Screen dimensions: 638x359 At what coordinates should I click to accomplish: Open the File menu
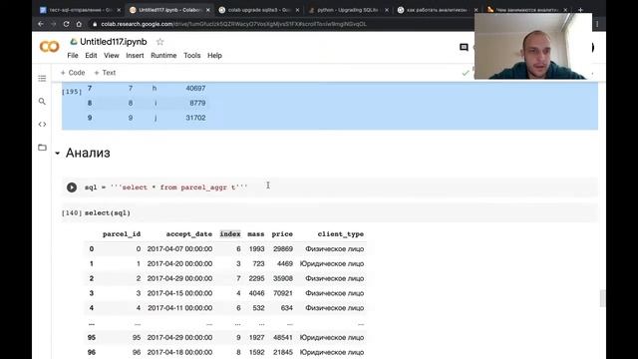pyautogui.click(x=73, y=56)
